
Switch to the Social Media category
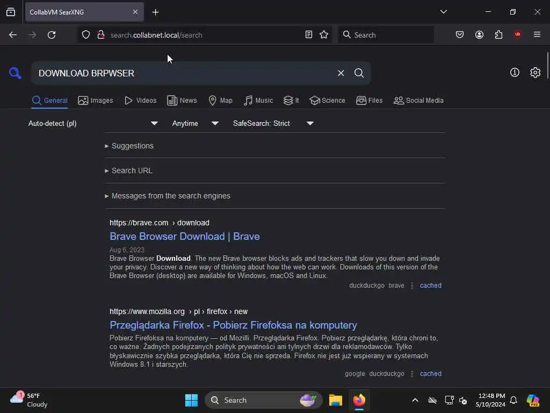point(418,101)
